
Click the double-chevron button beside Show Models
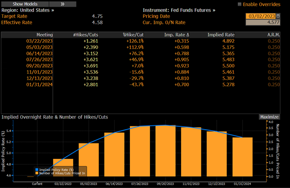[63, 4]
